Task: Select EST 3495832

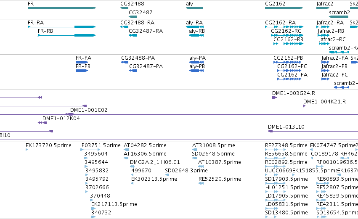Action: coord(97,171)
